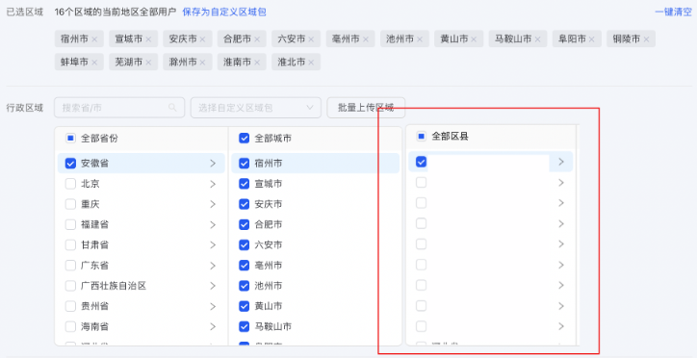Uncheck 宿州市 in the city list
The height and width of the screenshot is (358, 697).
pos(244,164)
